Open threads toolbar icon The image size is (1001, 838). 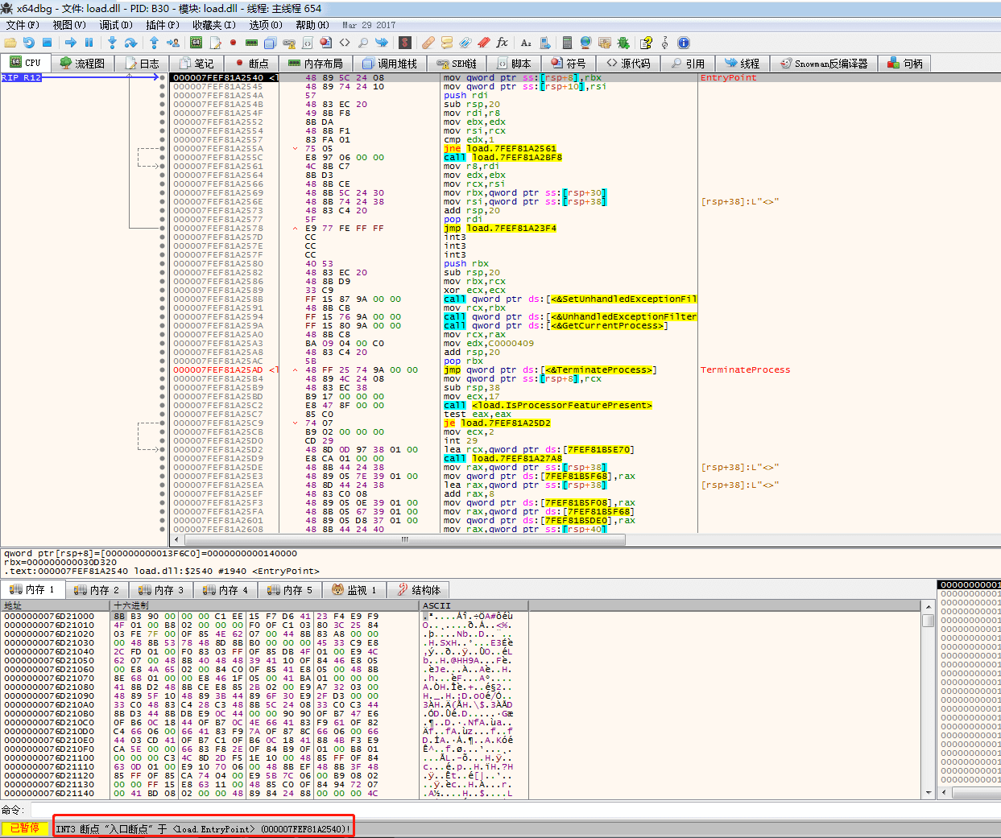pos(382,43)
